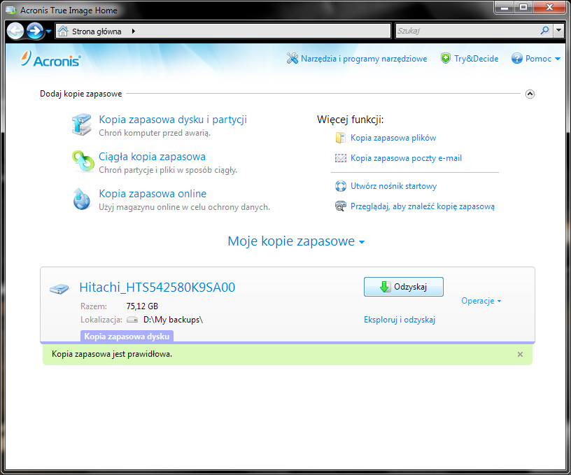Open navigation history dropdown beside Forward arrow
This screenshot has width=571, height=475.
(x=48, y=31)
